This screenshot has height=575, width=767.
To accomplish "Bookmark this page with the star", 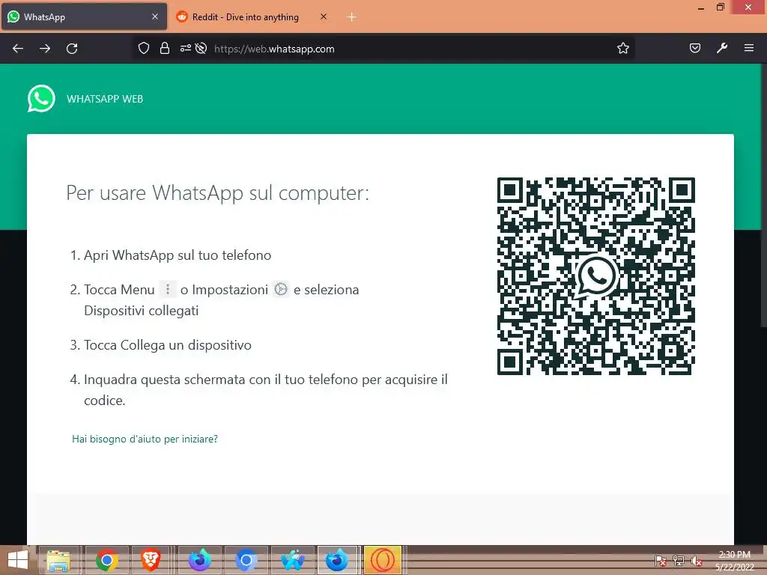I will (622, 49).
